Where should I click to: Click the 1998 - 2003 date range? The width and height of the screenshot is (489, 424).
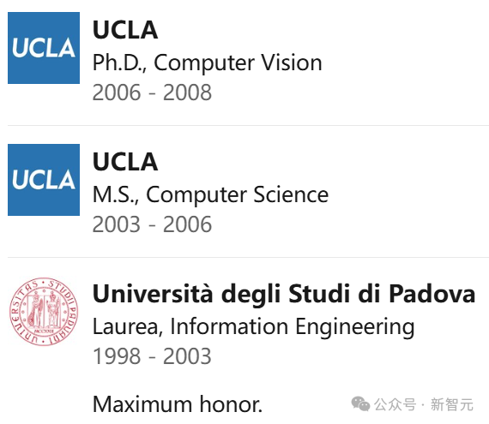[152, 356]
